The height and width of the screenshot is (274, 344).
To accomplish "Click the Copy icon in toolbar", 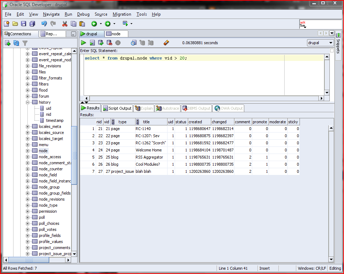I will pyautogui.click(x=74, y=24).
